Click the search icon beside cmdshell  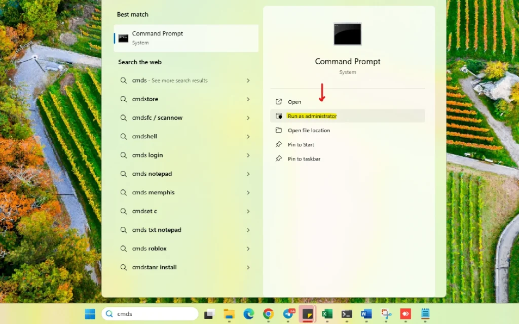(x=124, y=137)
